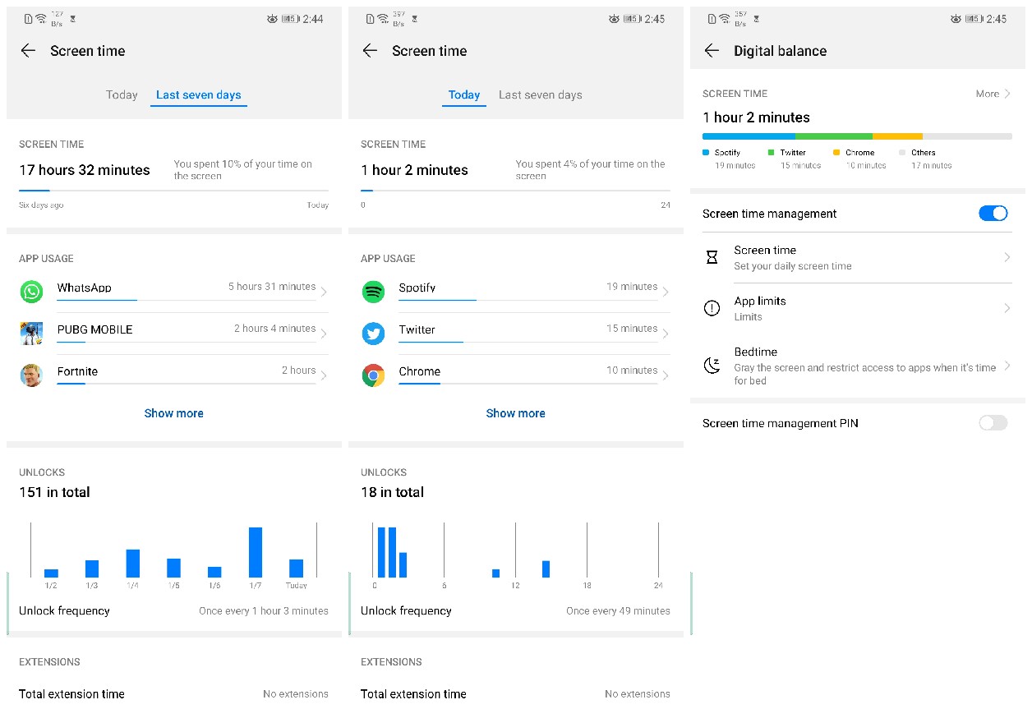Enable the Screen time management PIN toggle
This screenshot has width=1032, height=709.
pos(993,423)
